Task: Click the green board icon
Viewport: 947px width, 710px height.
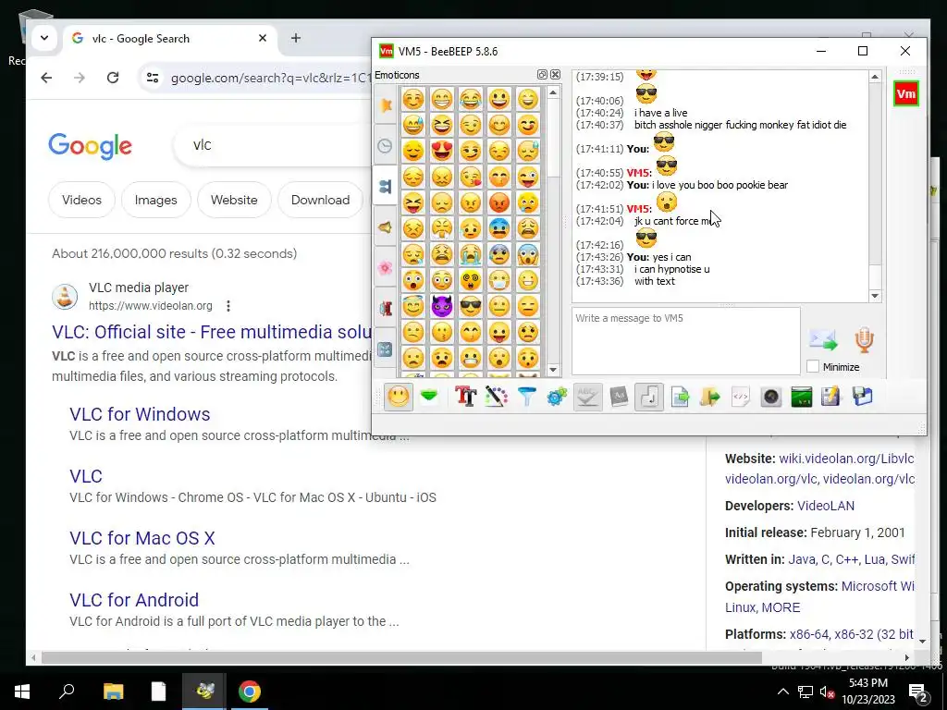Action: 802,397
